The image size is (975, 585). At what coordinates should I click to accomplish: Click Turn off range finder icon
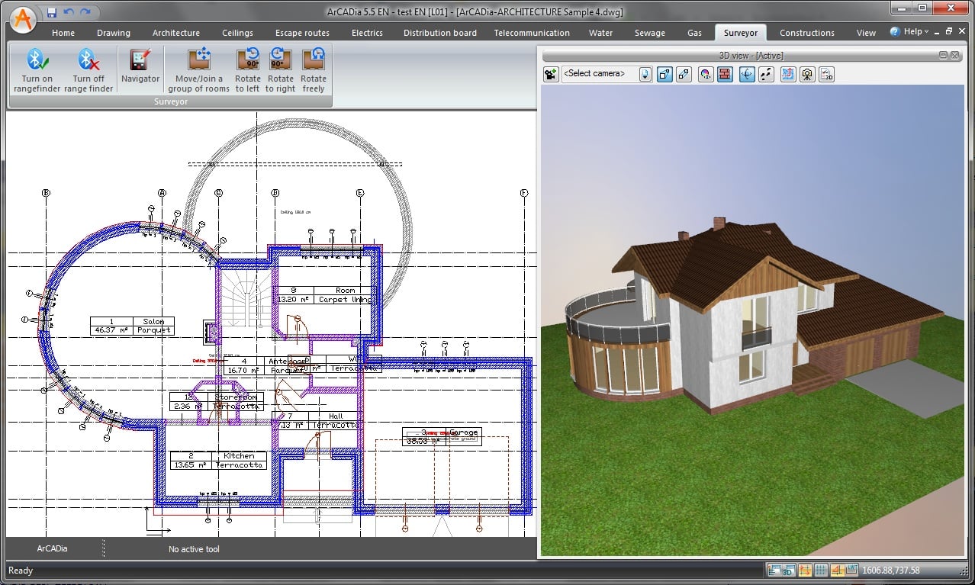click(88, 70)
